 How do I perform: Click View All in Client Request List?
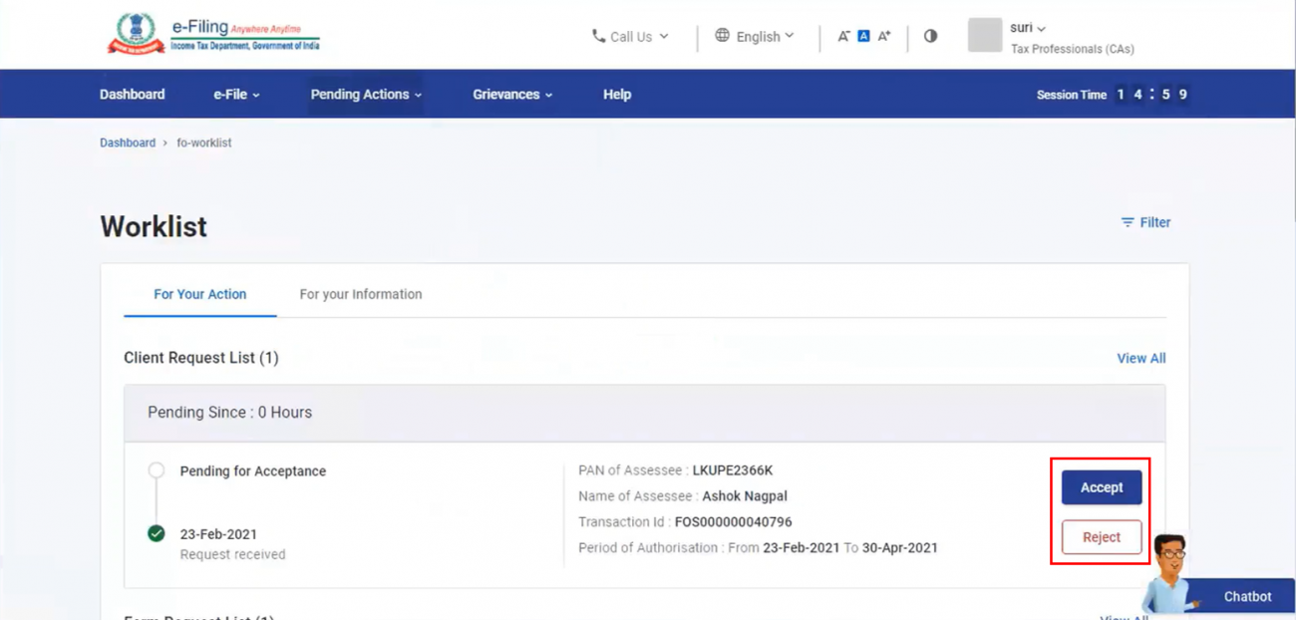tap(1140, 358)
